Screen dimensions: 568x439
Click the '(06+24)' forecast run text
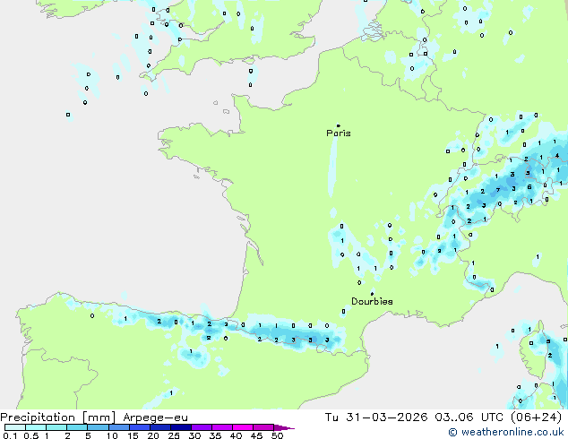(536, 417)
